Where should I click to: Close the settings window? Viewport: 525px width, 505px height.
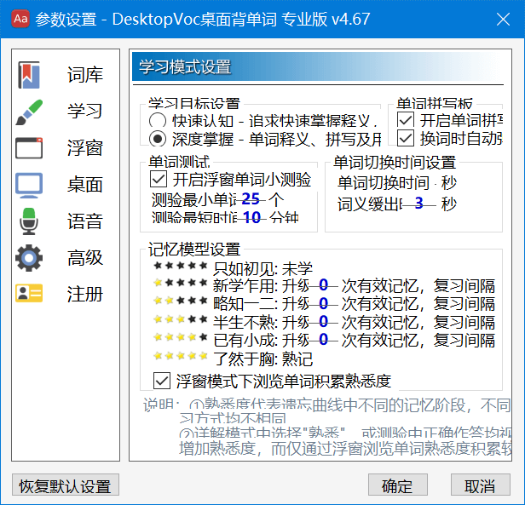coord(503,19)
